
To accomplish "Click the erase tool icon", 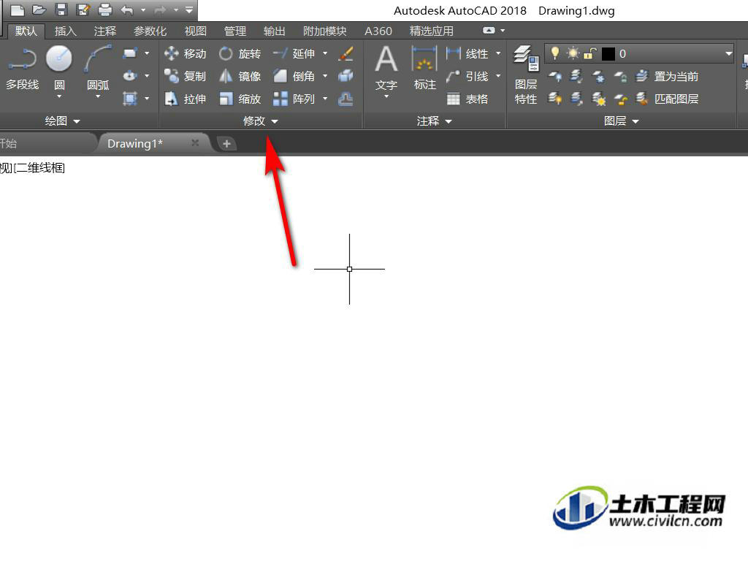I will pyautogui.click(x=346, y=53).
